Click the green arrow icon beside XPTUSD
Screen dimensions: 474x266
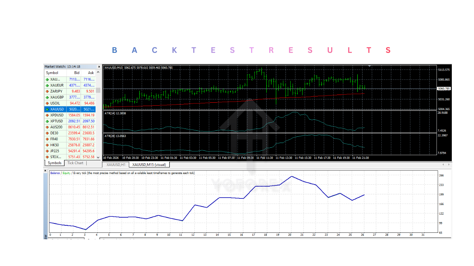click(x=48, y=121)
